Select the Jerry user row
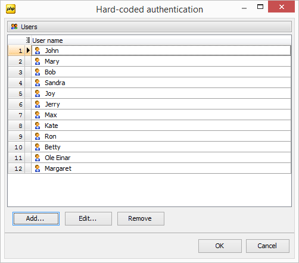Image resolution: width=299 pixels, height=263 pixels. pyautogui.click(x=161, y=104)
